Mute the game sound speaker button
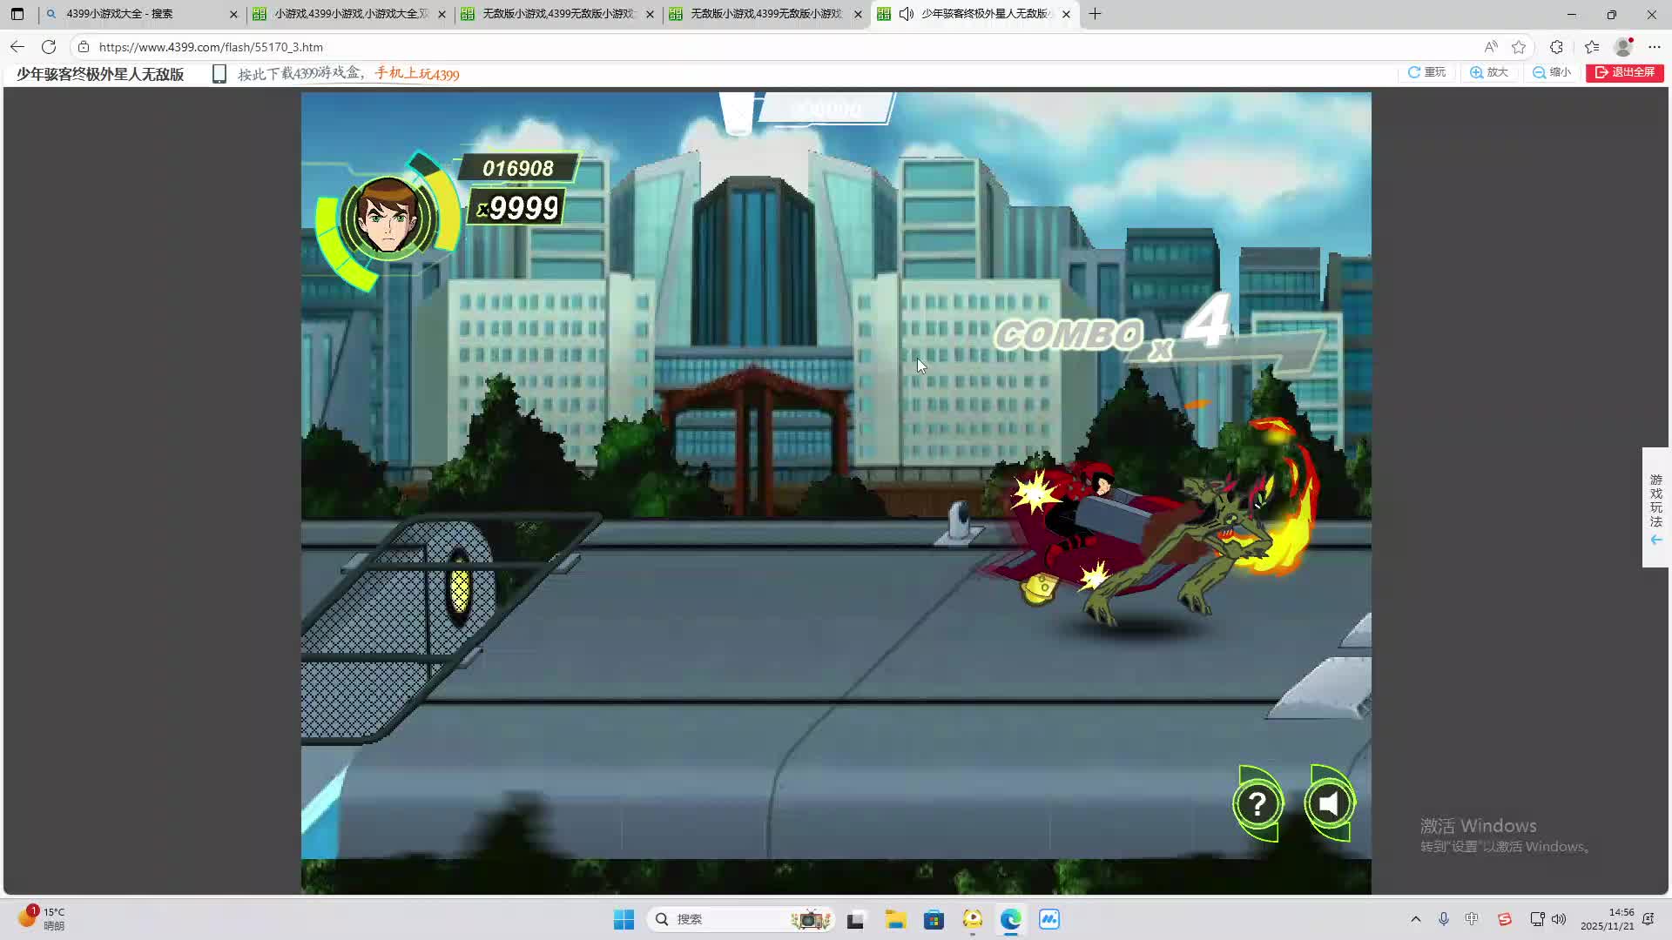The image size is (1672, 940). [x=1329, y=803]
